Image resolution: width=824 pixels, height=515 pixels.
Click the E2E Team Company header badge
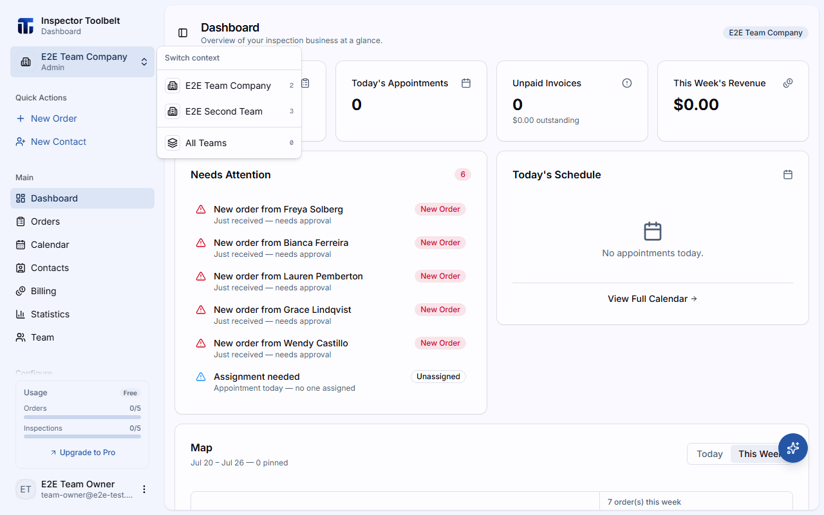[x=765, y=33]
